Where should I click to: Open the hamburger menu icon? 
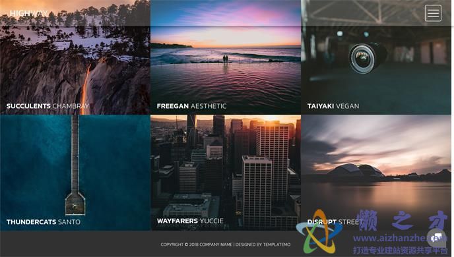pos(433,13)
